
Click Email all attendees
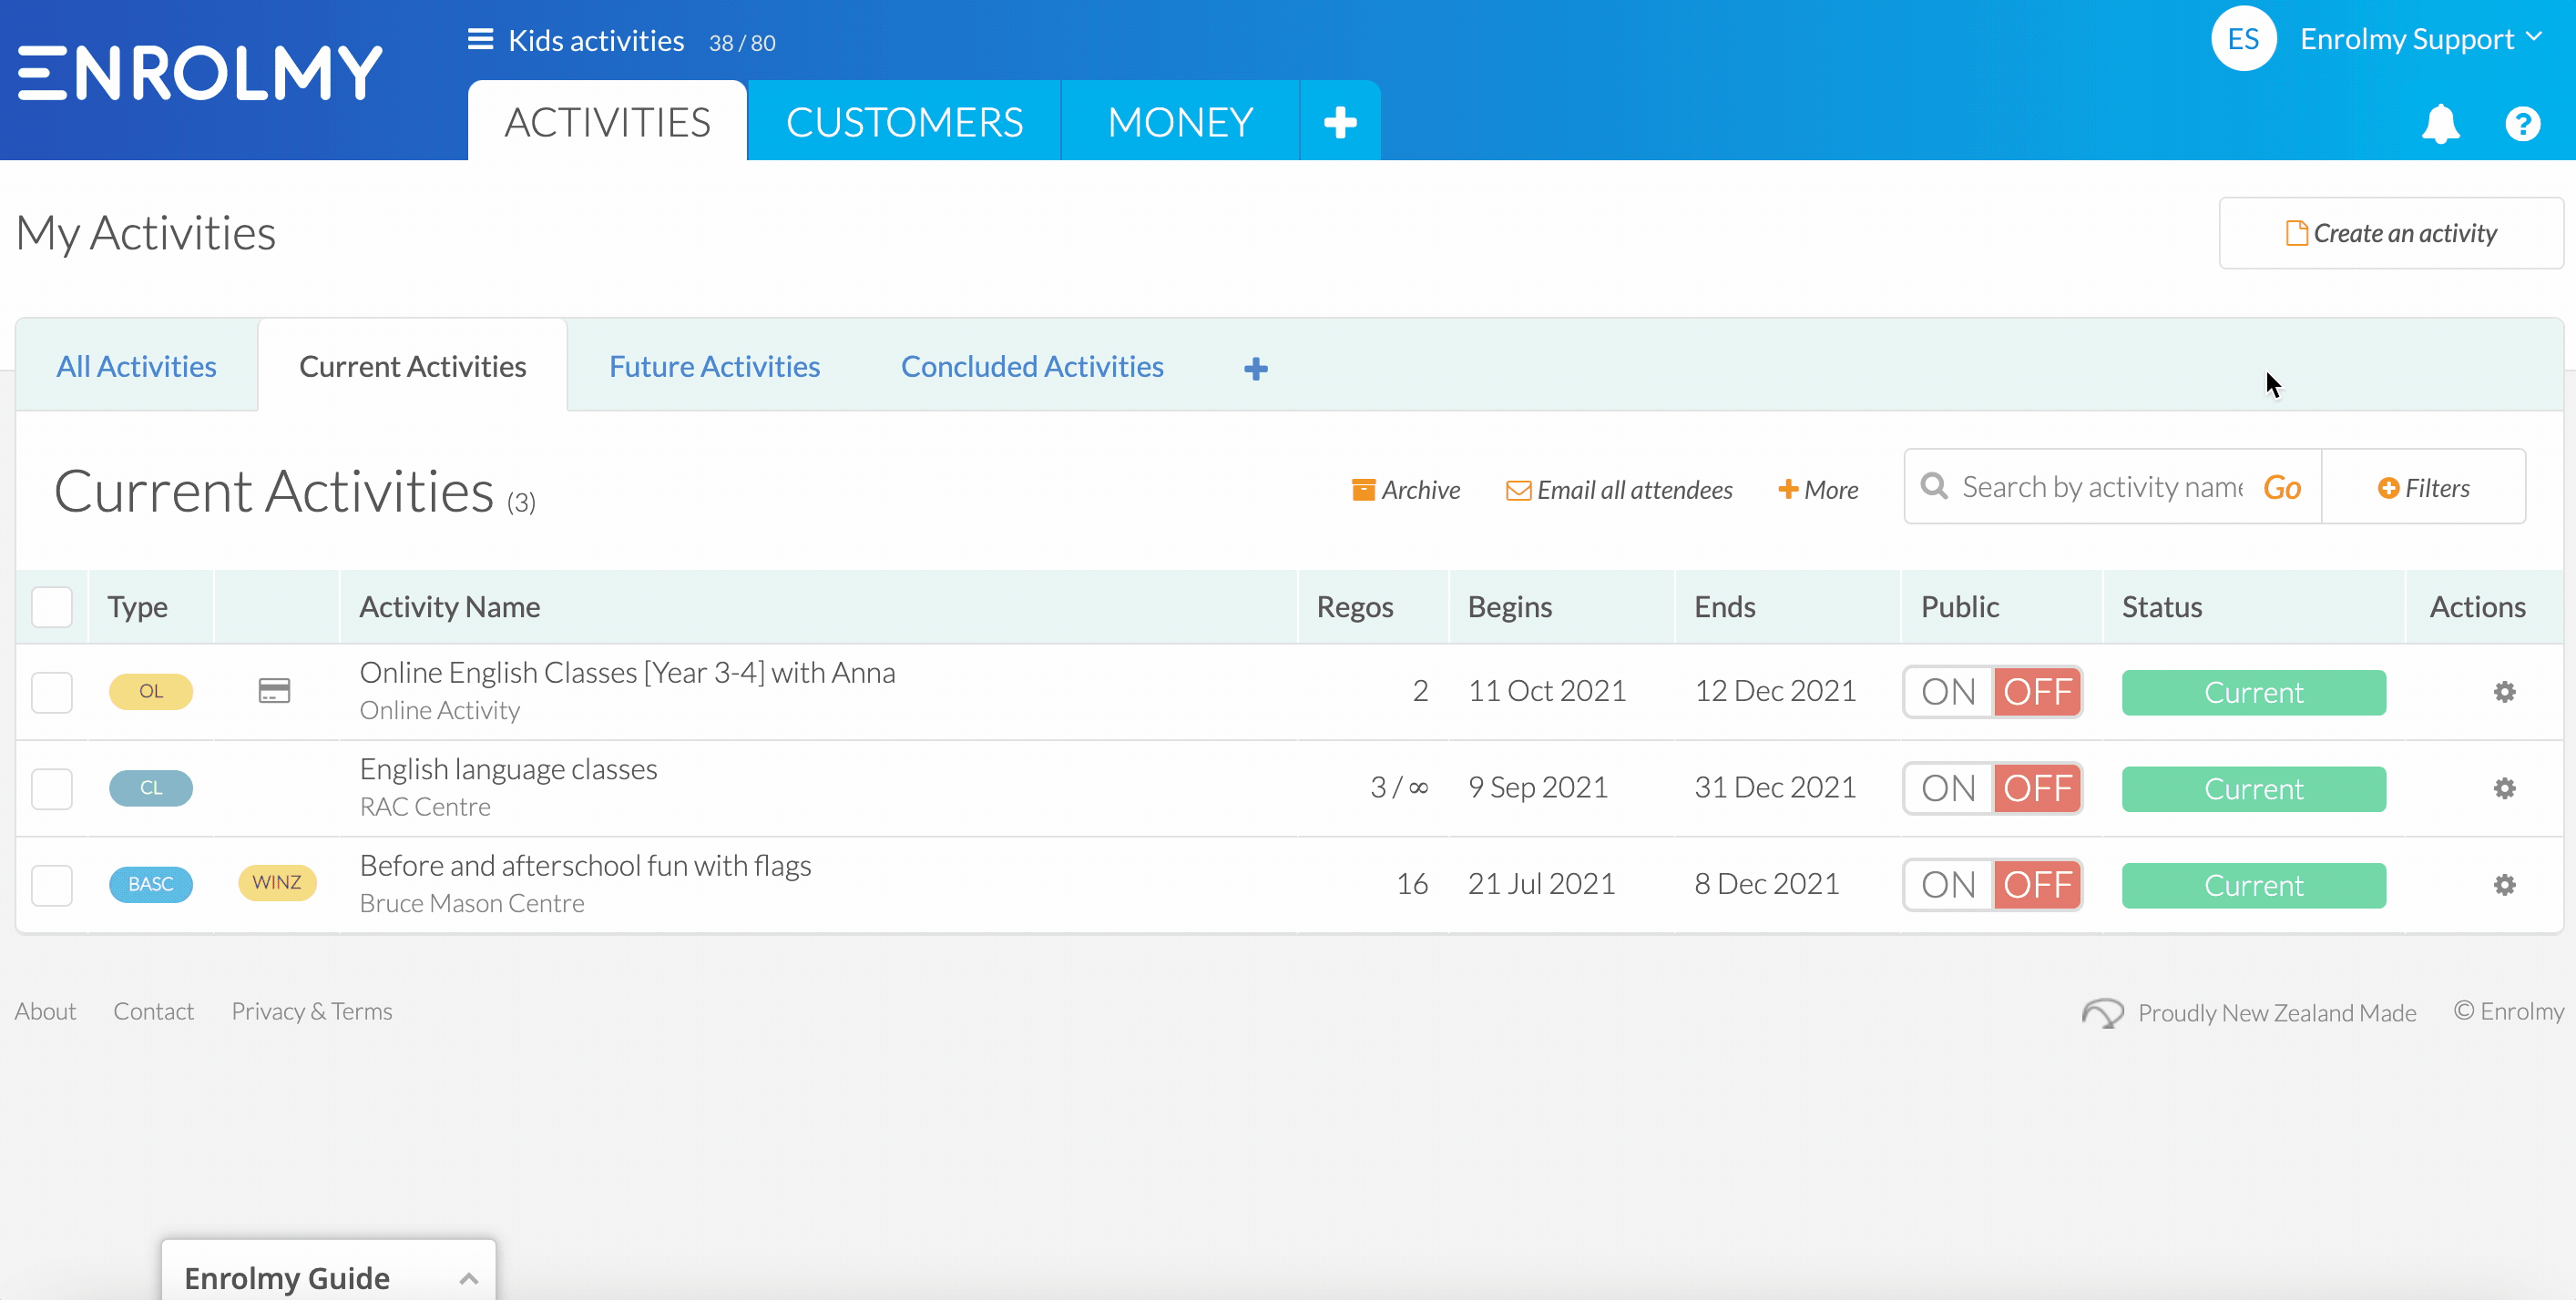1619,490
